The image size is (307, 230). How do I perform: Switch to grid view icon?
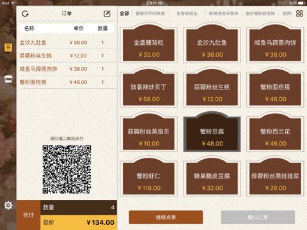pyautogui.click(x=299, y=13)
